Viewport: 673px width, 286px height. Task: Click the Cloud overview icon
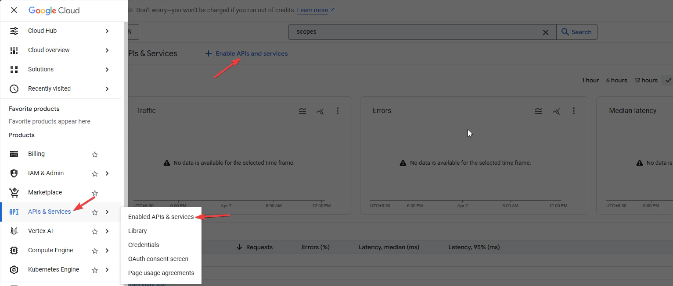click(x=14, y=50)
